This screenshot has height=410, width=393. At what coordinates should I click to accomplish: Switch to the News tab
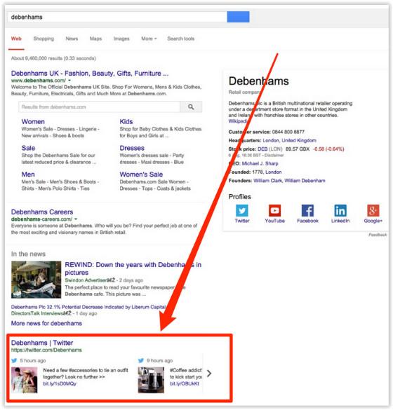pos(72,39)
